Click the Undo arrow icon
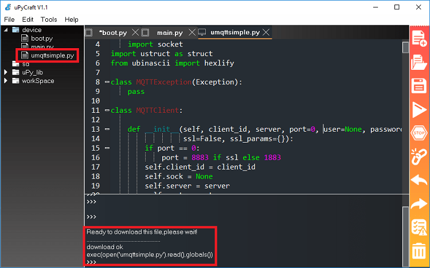430x268 pixels. coord(419,179)
